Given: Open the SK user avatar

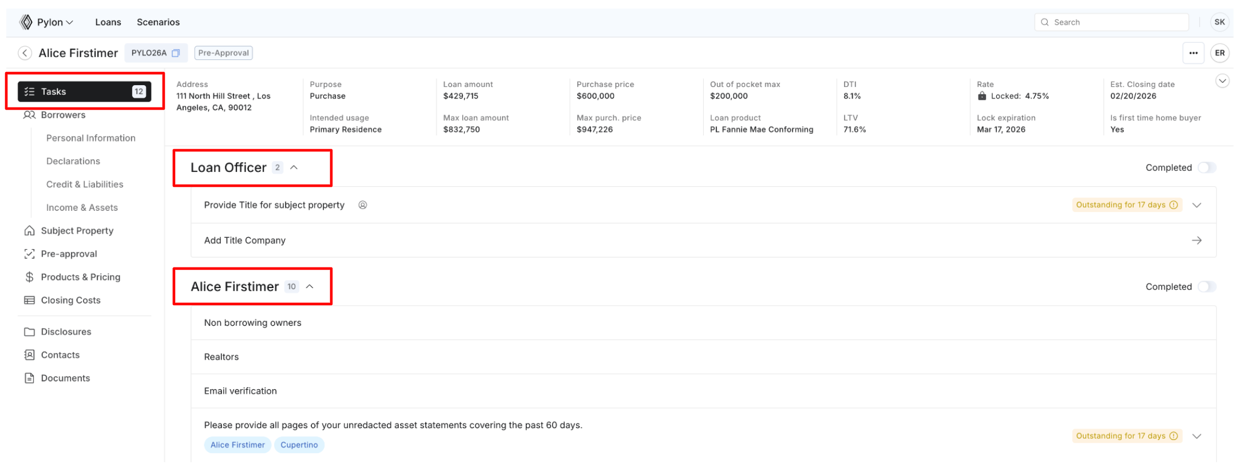Looking at the screenshot, I should 1219,22.
